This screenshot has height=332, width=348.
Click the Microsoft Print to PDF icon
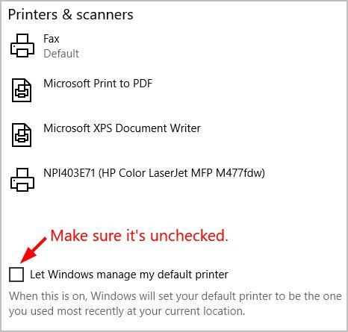pos(22,90)
